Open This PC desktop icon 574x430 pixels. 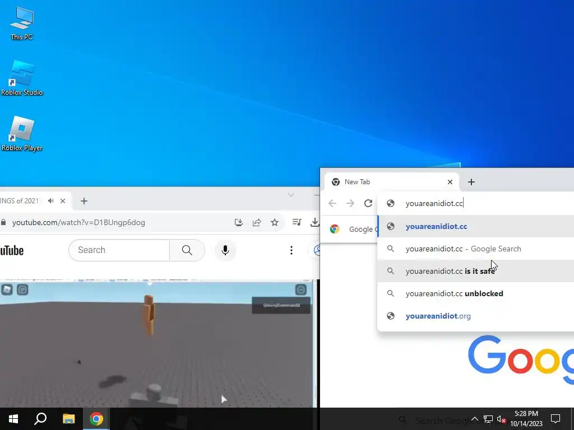pos(22,24)
